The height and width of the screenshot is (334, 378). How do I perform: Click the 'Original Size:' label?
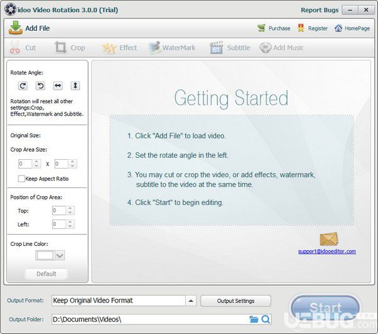(x=26, y=135)
